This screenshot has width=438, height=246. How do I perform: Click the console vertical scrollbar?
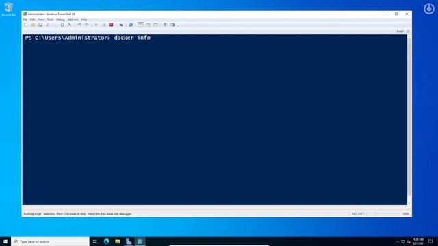point(409,120)
